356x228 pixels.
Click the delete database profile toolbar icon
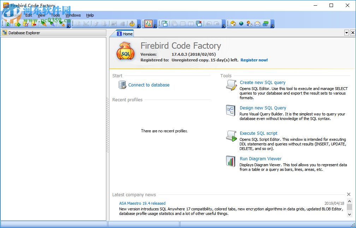point(34,24)
